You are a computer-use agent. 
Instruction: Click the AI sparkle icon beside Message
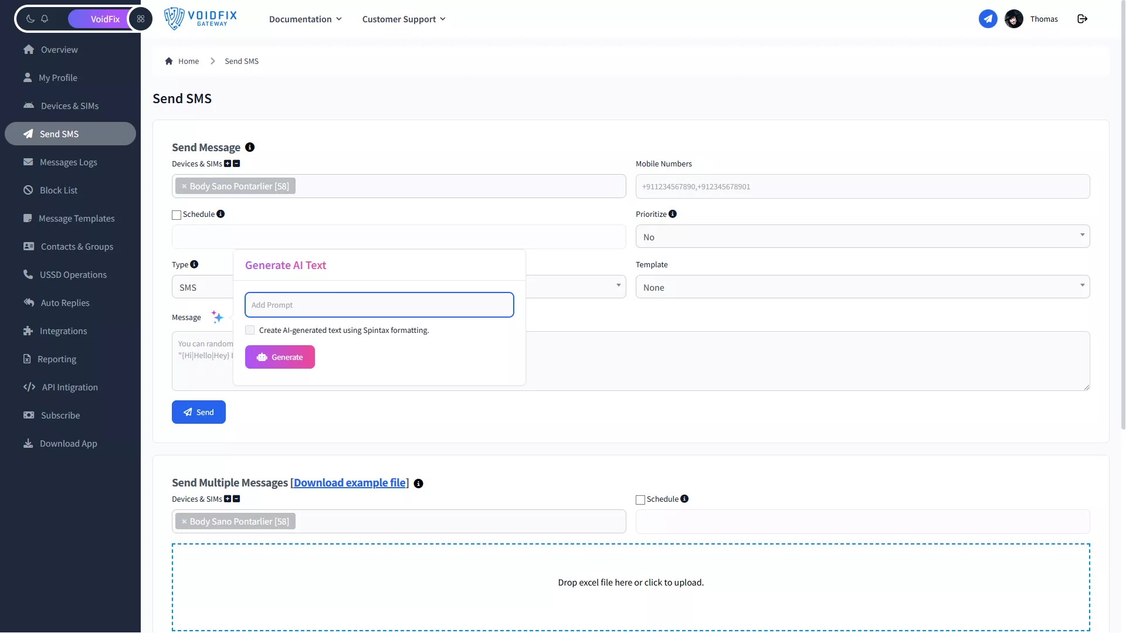click(x=217, y=317)
